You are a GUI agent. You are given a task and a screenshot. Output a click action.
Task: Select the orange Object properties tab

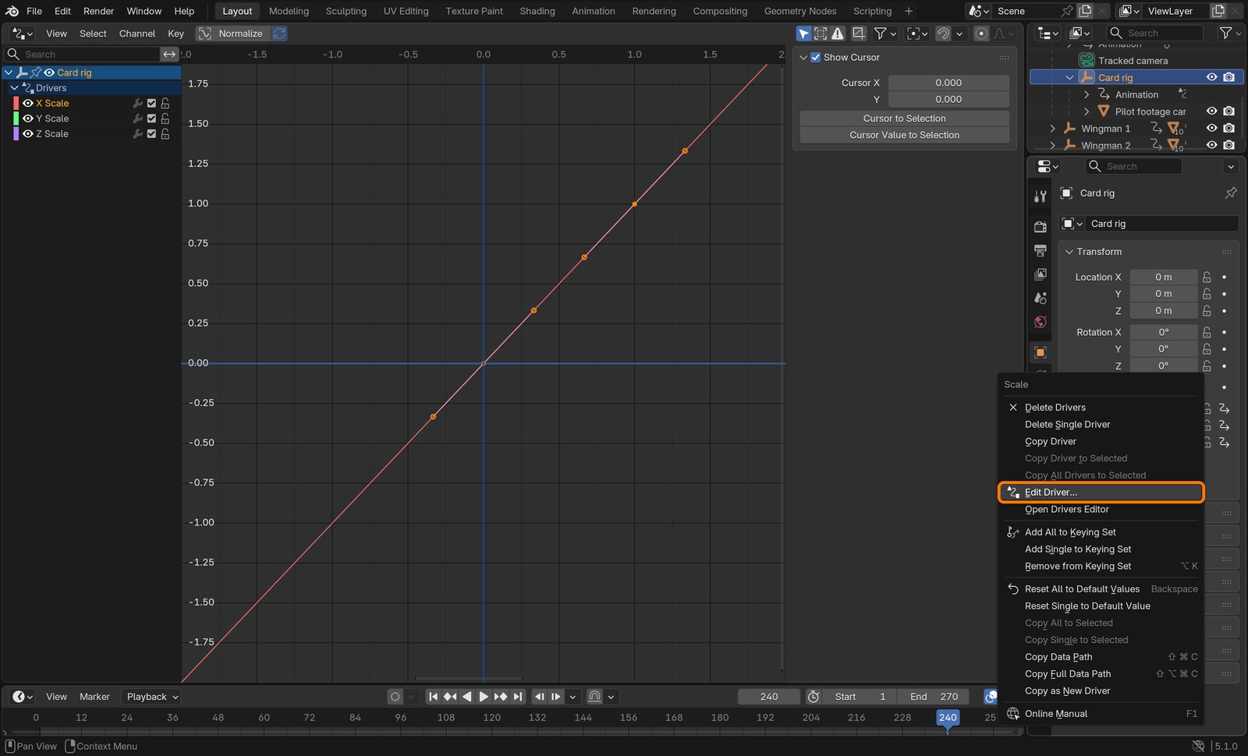click(1040, 352)
